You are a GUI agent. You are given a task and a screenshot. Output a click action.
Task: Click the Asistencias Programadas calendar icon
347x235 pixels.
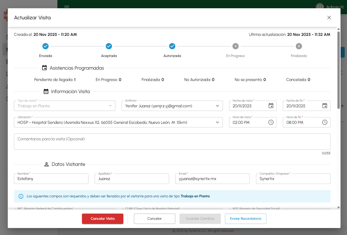click(44, 68)
